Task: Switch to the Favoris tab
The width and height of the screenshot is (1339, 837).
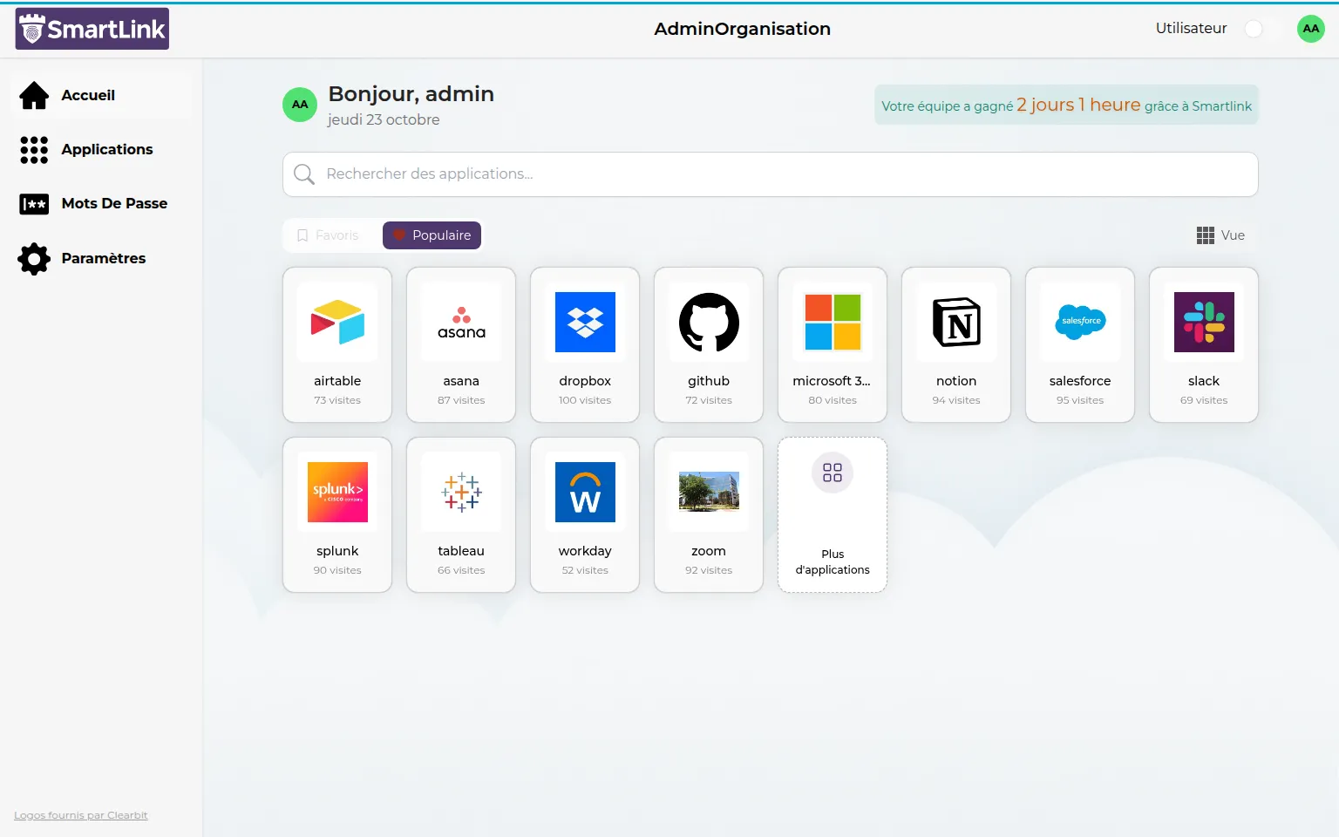Action: click(329, 235)
